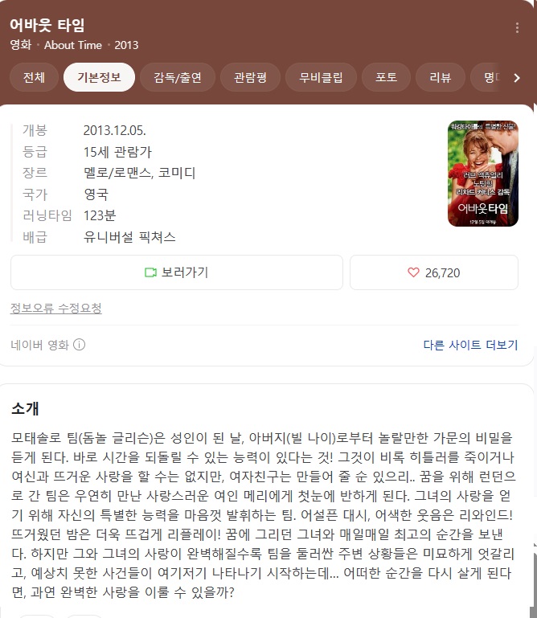The height and width of the screenshot is (618, 537).
Task: Click the heart like icon
Action: 413,272
